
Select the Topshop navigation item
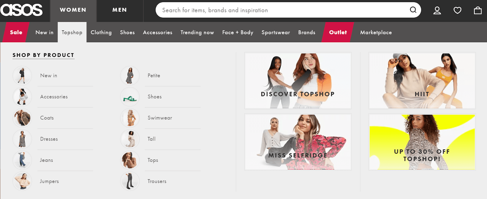coord(72,32)
